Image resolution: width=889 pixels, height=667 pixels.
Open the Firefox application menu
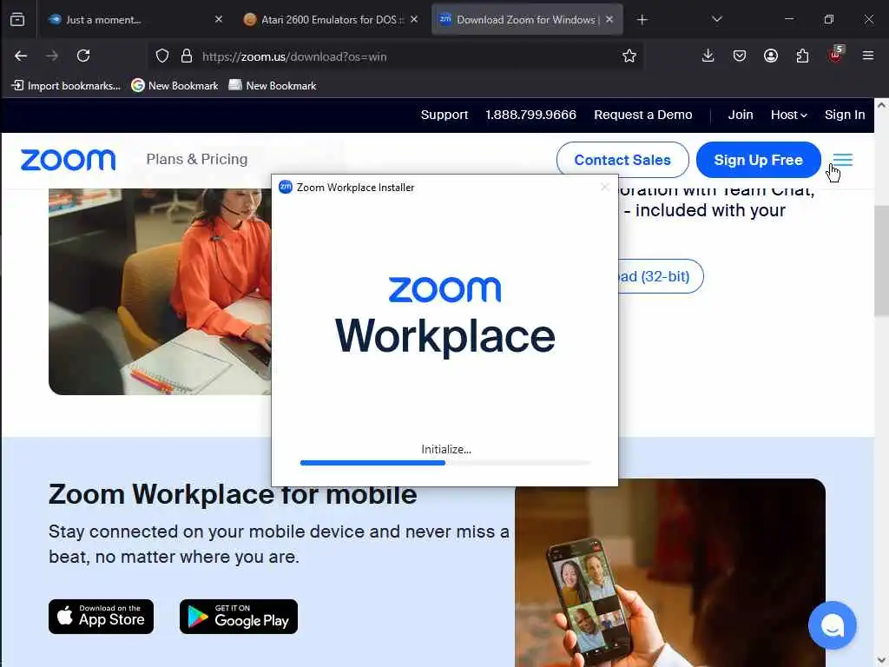[x=867, y=56]
